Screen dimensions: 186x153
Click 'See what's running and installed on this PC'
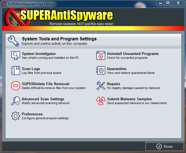tap(50, 58)
